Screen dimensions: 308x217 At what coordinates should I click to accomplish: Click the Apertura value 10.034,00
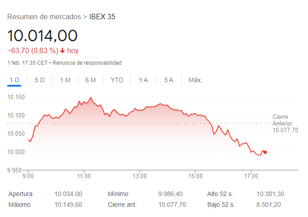[68, 194]
